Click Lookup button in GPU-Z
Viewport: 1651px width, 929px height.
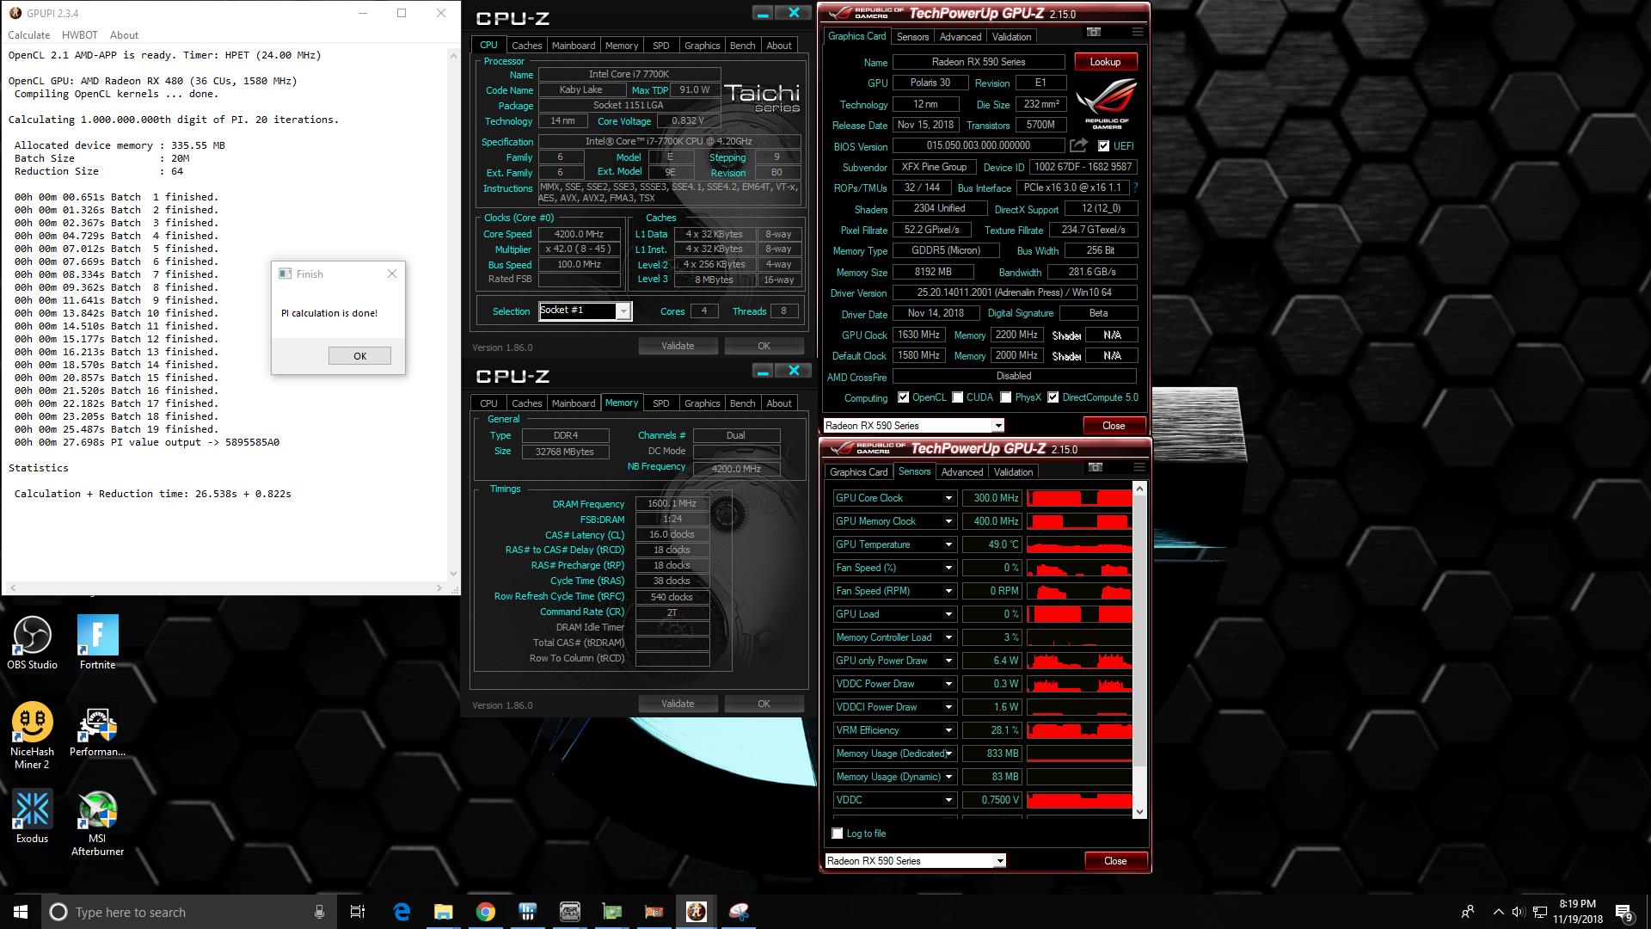(x=1105, y=62)
